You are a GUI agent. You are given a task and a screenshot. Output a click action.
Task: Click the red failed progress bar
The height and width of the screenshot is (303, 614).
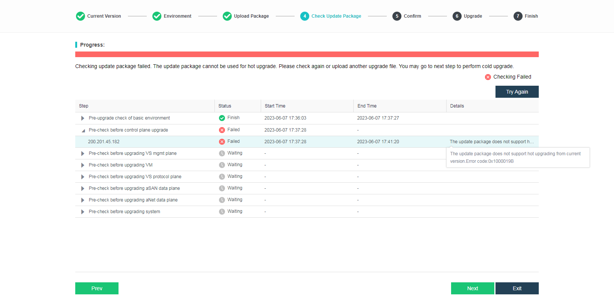click(x=307, y=55)
